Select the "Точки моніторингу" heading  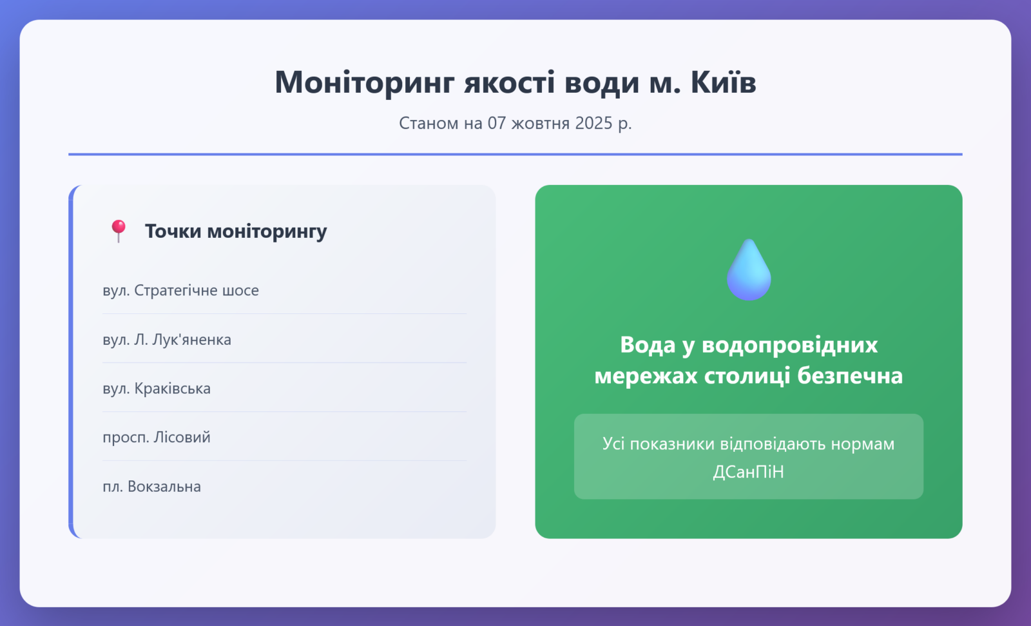point(235,231)
